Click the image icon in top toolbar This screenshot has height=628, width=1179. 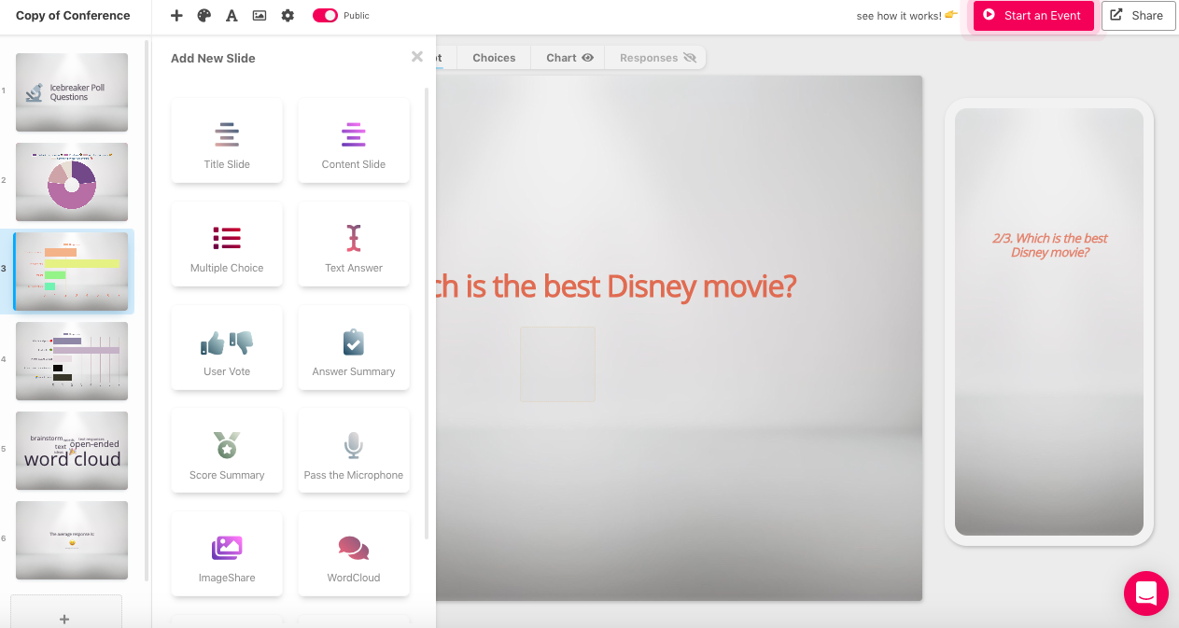(260, 16)
